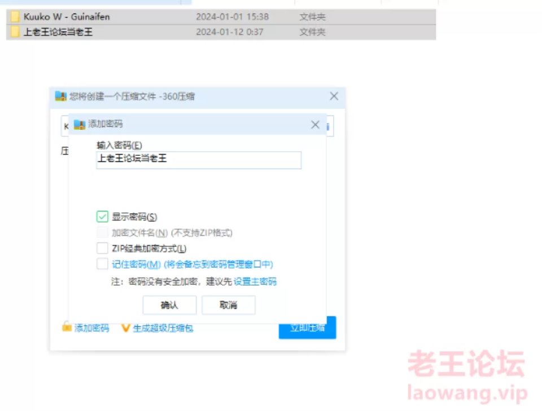Click the Kuuko W - Guinaifen folder icon
542x411 pixels.
pyautogui.click(x=15, y=16)
